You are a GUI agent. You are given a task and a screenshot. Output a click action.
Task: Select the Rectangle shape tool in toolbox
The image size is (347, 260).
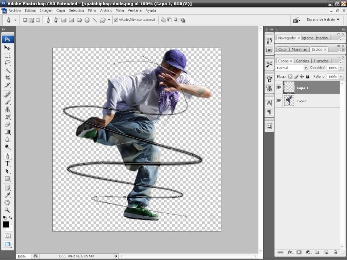[7, 179]
